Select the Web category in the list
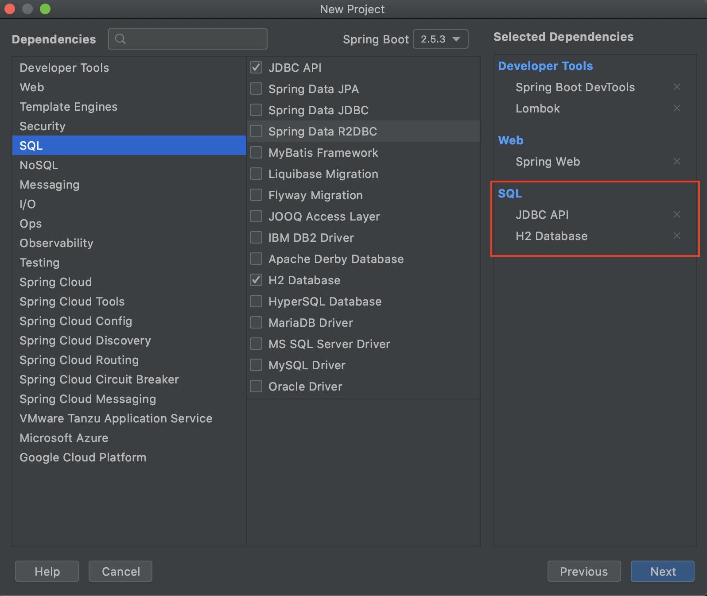Screen dimensions: 707x596 click(129, 87)
